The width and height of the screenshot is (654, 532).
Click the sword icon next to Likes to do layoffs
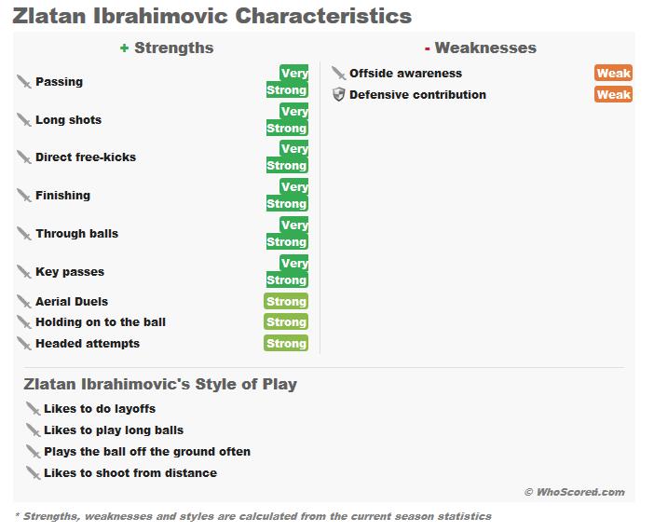[x=34, y=409]
